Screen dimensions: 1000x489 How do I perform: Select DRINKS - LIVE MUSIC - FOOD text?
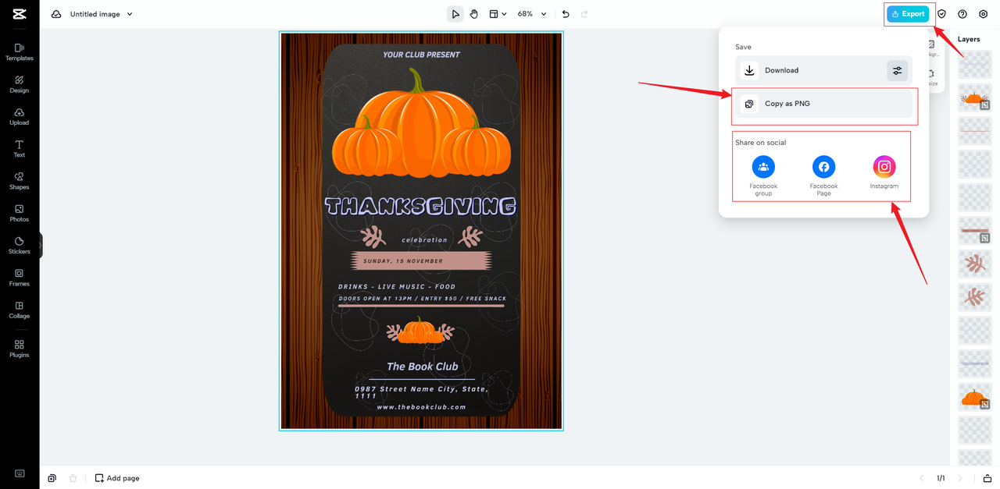[x=397, y=287]
